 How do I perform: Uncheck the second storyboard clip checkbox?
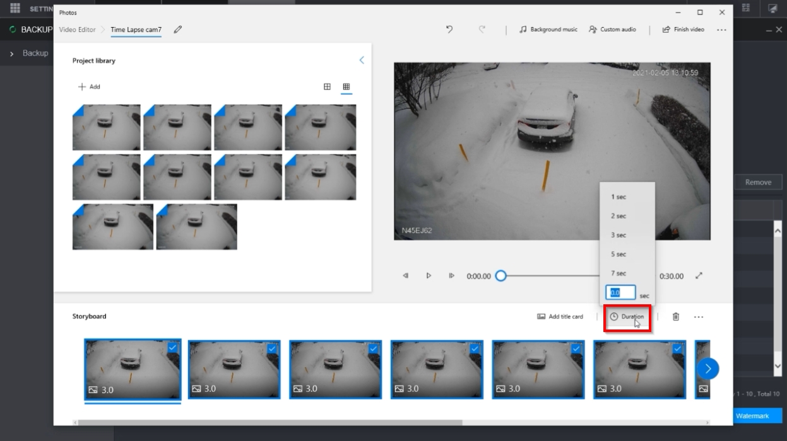point(272,348)
